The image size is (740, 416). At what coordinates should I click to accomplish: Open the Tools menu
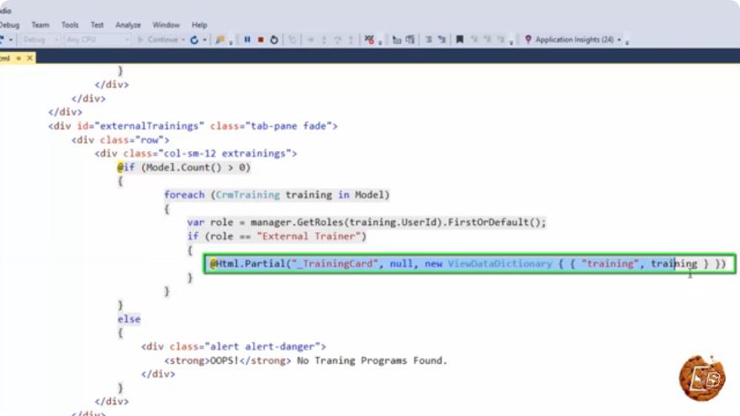(70, 25)
